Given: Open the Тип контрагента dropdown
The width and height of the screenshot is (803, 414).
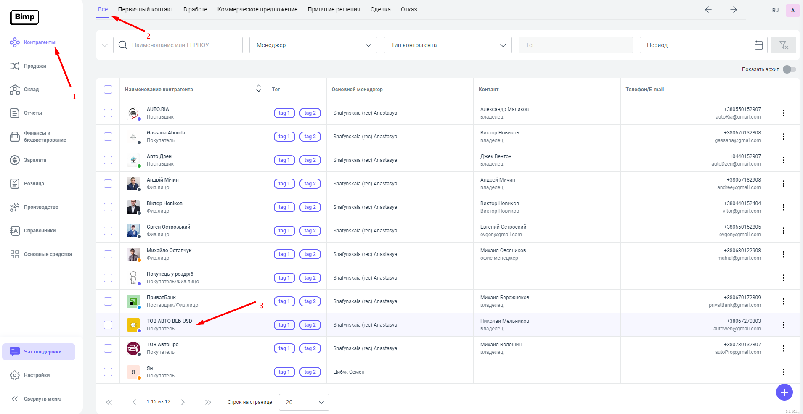Looking at the screenshot, I should [448, 45].
